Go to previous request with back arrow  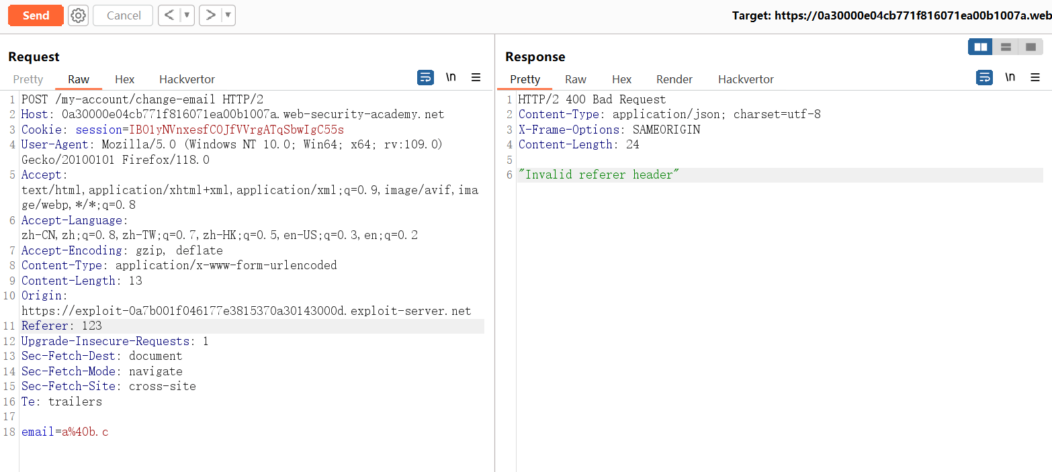click(x=169, y=15)
